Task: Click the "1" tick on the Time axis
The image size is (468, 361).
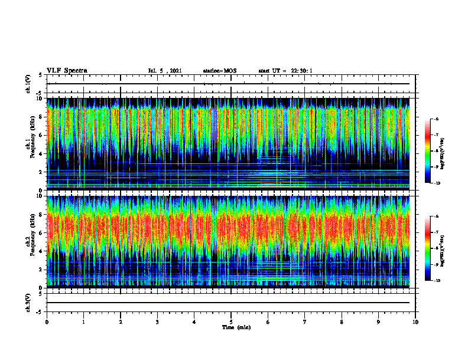Action: click(x=83, y=322)
